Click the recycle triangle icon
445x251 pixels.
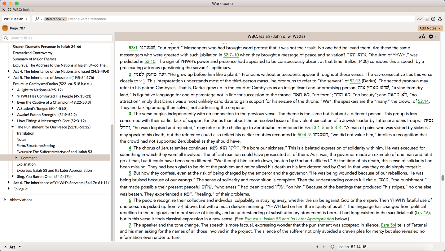(x=440, y=19)
